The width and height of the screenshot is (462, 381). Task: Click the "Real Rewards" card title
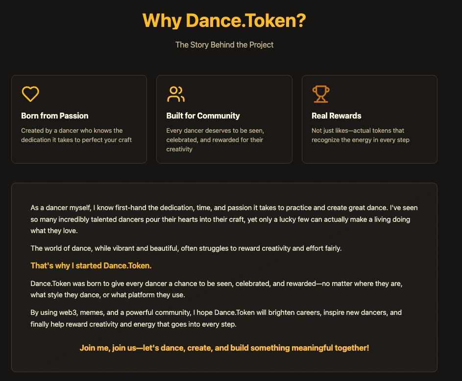tap(337, 116)
